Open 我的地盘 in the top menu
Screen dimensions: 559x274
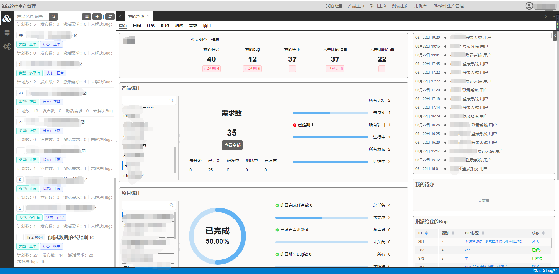pos(334,6)
